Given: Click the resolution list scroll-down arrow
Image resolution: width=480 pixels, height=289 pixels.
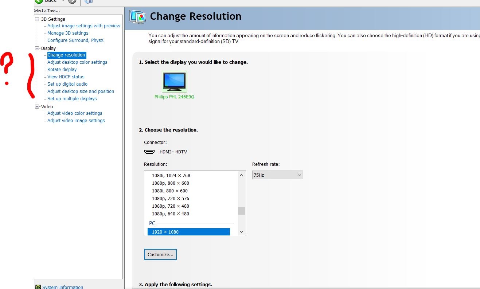Looking at the screenshot, I should tap(241, 231).
